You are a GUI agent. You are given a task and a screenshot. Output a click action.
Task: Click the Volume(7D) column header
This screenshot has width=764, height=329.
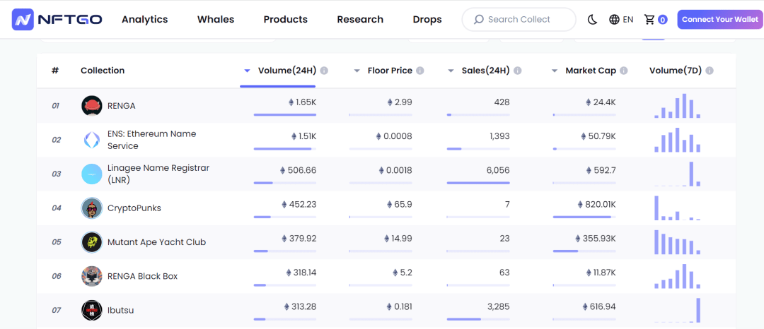click(676, 71)
